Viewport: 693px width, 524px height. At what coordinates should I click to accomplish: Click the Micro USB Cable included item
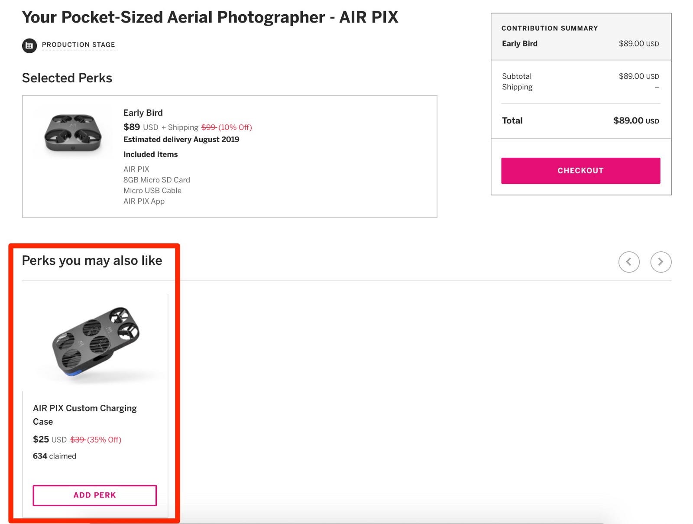coord(152,191)
